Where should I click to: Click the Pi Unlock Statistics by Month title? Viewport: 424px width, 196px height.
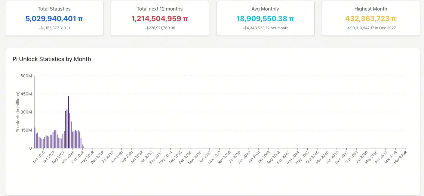click(52, 59)
